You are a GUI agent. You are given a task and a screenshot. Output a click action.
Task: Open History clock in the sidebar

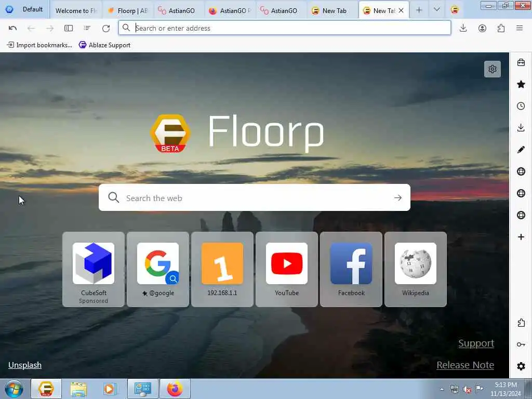click(x=521, y=106)
